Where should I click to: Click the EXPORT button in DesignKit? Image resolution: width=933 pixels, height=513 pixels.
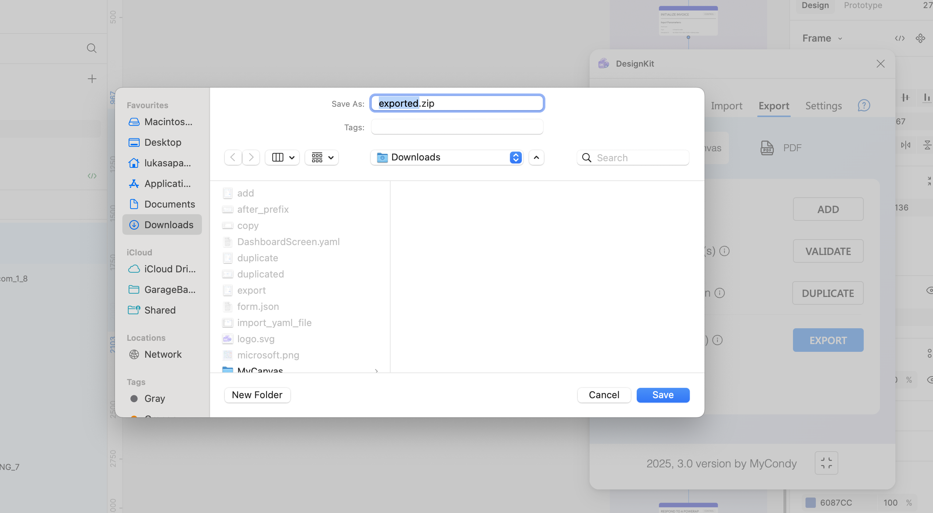(x=828, y=340)
